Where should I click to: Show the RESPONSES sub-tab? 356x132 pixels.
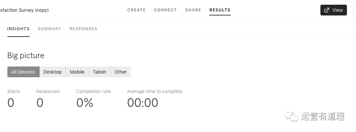[x=83, y=29]
